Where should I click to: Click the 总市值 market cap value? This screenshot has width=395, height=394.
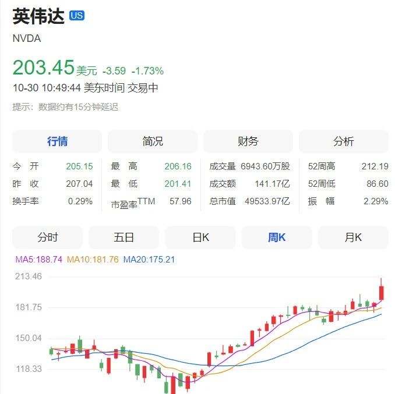267,201
